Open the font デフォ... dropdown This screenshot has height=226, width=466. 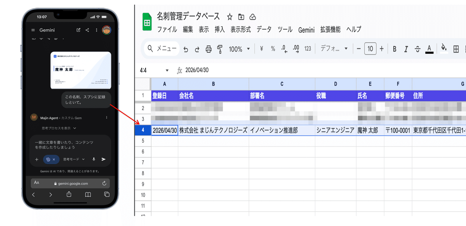point(334,49)
